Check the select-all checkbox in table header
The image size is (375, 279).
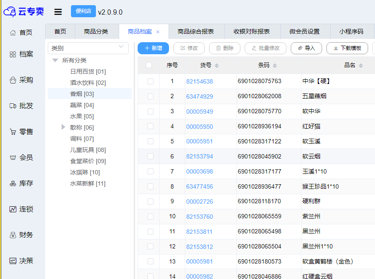point(149,65)
